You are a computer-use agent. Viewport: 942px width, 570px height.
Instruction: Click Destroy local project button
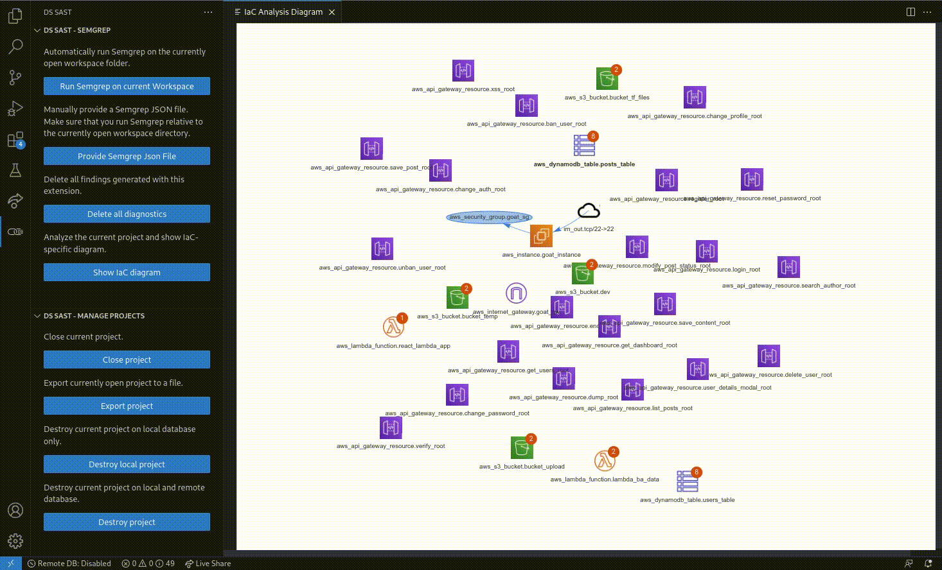127,464
